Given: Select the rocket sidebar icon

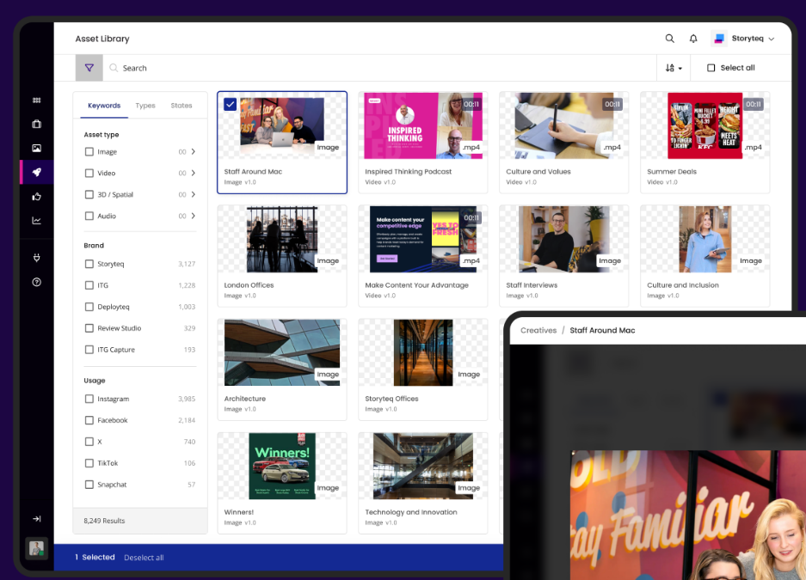Looking at the screenshot, I should [x=36, y=172].
